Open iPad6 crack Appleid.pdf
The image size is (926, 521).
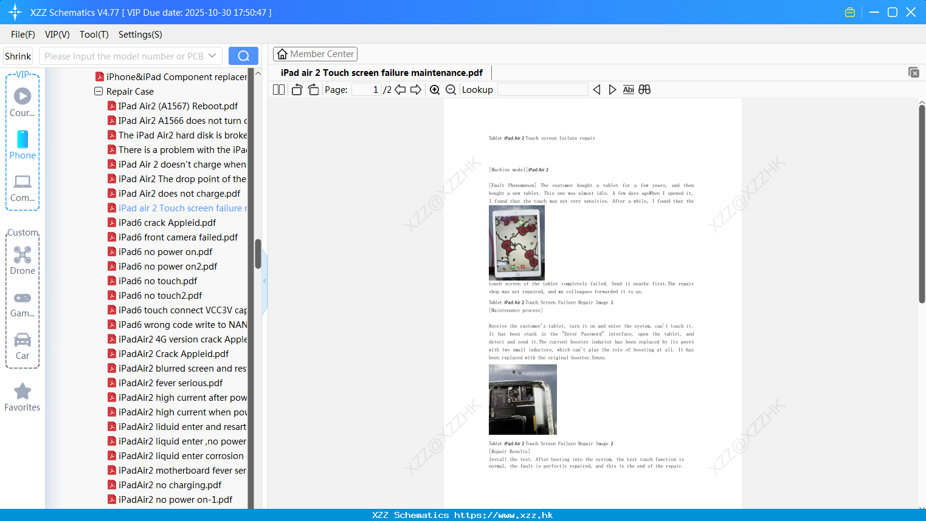[x=162, y=223]
